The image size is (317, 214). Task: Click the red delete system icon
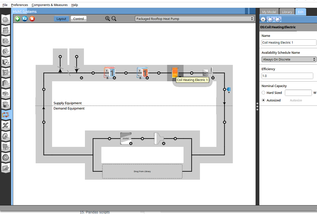point(32,19)
